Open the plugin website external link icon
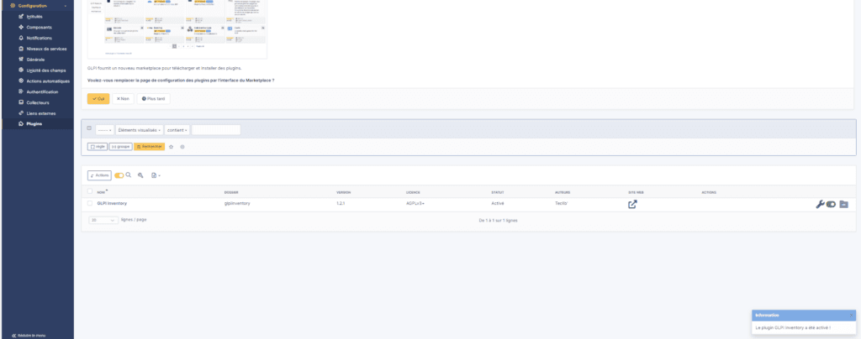 632,204
